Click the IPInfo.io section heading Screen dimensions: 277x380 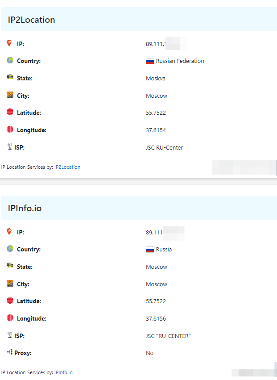tap(25, 208)
